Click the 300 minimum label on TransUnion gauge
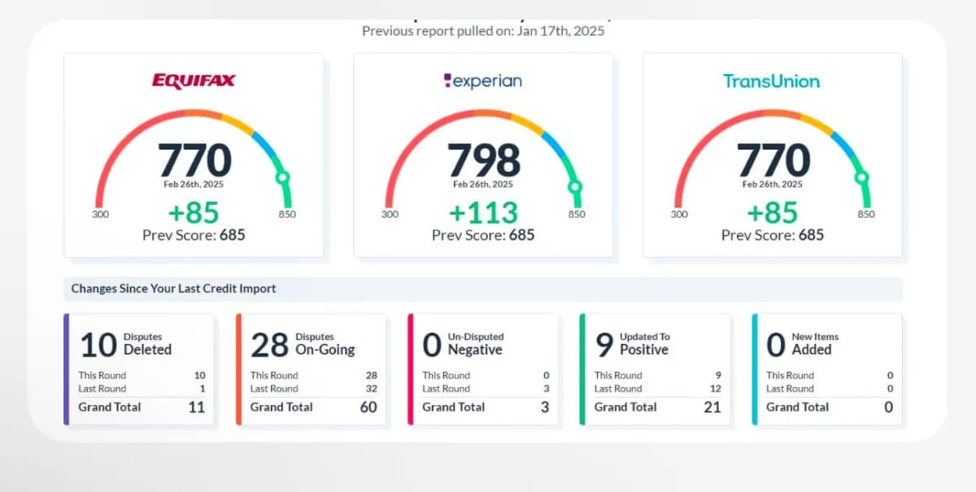This screenshot has height=492, width=976. [x=679, y=215]
